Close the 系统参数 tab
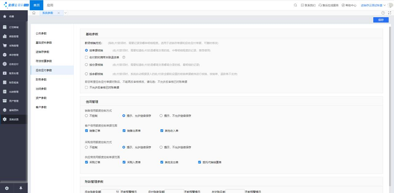The image size is (394, 193). click(59, 13)
